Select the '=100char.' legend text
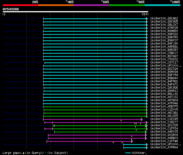Image resolution: width=183 pixels, height=155 pixels. point(139,153)
